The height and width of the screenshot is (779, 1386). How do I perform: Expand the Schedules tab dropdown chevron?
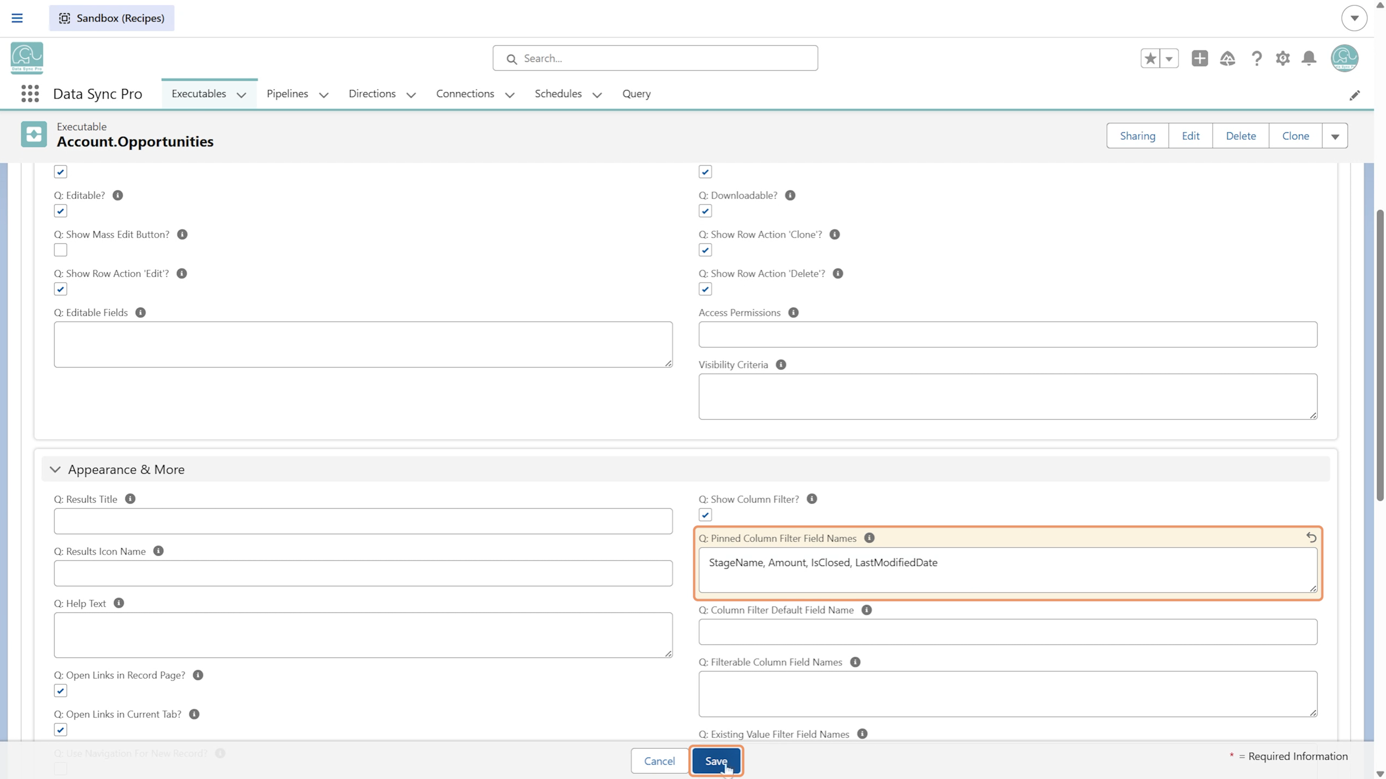pyautogui.click(x=597, y=95)
